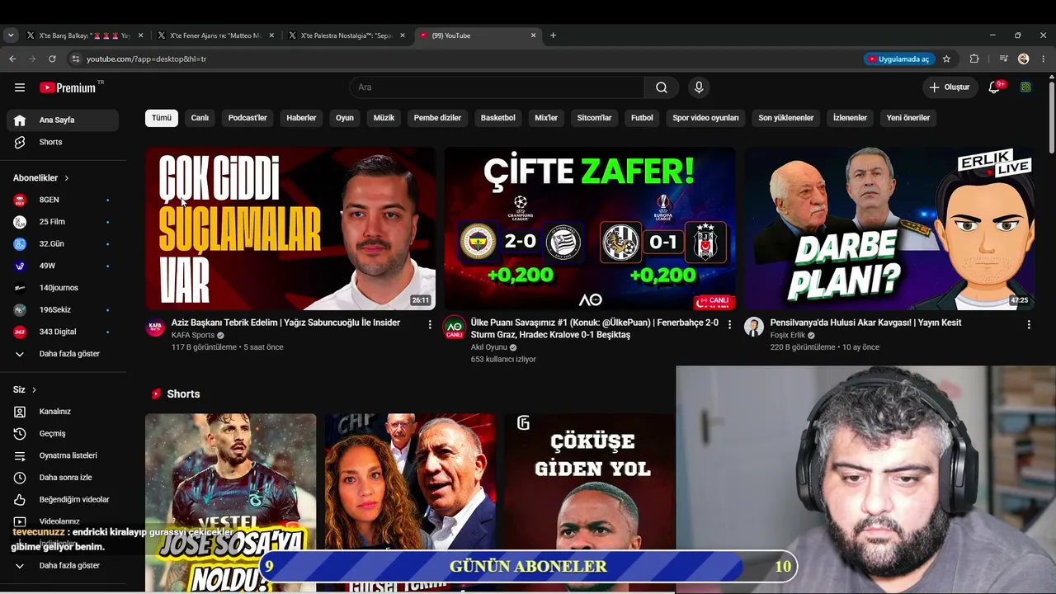Open Kanalınız in the sidebar

click(63, 412)
